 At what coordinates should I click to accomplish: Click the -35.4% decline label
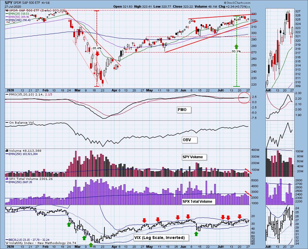point(97,48)
